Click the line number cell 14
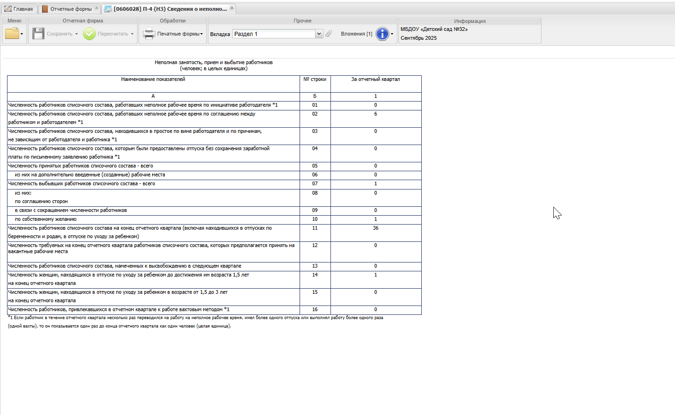 (315, 280)
